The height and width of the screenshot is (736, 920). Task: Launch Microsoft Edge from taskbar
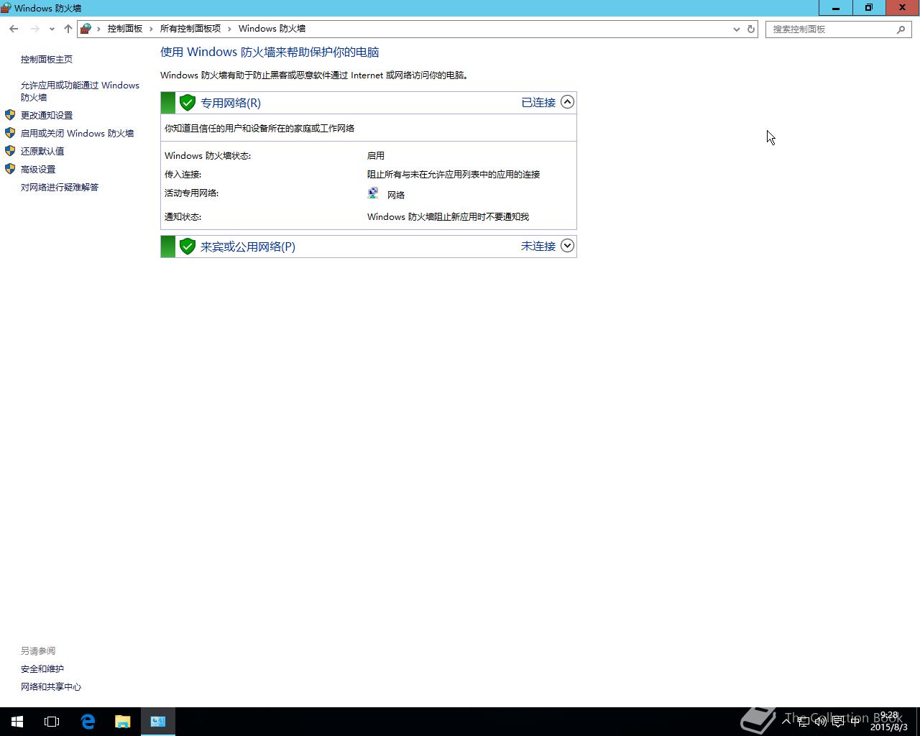(x=88, y=722)
